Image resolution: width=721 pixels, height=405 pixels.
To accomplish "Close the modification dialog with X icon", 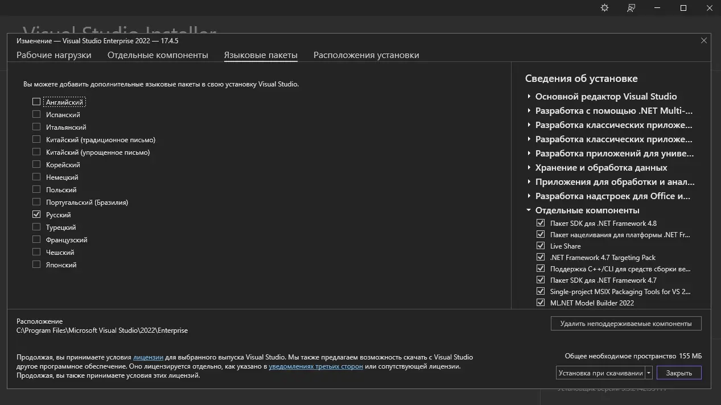I will tap(704, 41).
